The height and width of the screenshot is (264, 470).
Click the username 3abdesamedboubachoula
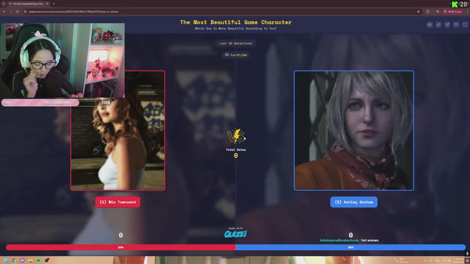[339, 240]
